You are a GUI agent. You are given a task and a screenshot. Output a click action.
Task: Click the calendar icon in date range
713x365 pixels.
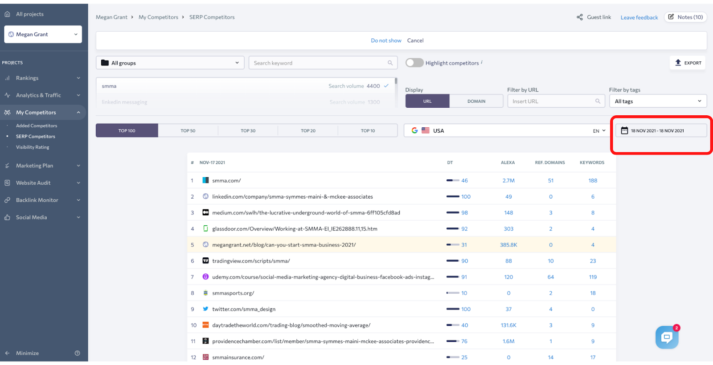pyautogui.click(x=624, y=130)
